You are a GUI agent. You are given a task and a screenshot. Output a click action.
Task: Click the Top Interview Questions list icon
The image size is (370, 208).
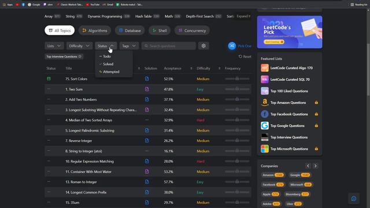[265, 138]
